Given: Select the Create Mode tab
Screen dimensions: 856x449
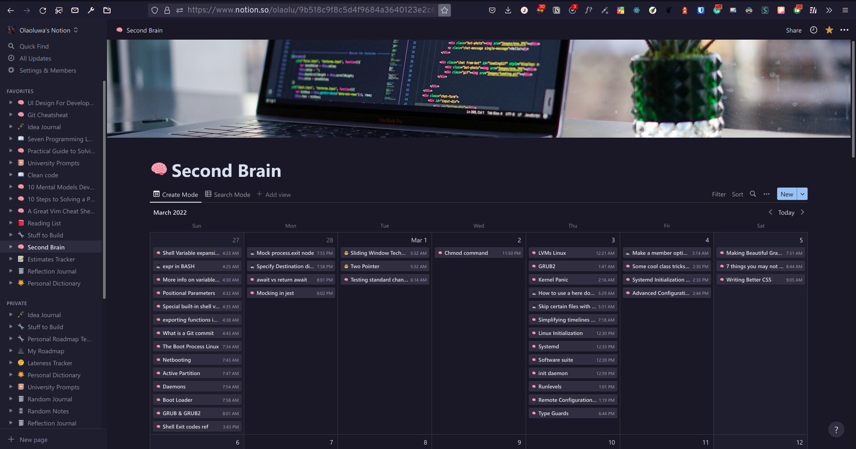Looking at the screenshot, I should 175,194.
